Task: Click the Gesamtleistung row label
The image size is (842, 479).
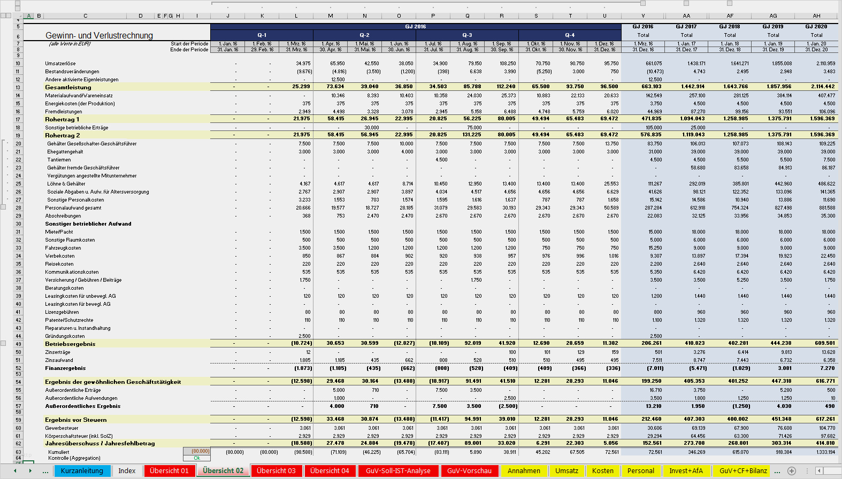Action: tap(68, 87)
